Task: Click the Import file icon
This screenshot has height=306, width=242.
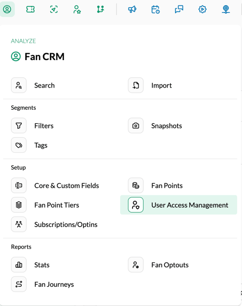Action: [x=136, y=85]
